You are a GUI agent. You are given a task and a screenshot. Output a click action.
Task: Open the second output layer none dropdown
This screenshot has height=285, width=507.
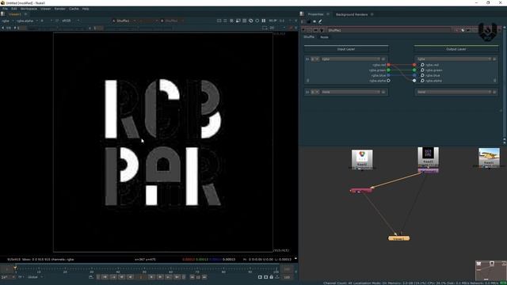(x=454, y=92)
